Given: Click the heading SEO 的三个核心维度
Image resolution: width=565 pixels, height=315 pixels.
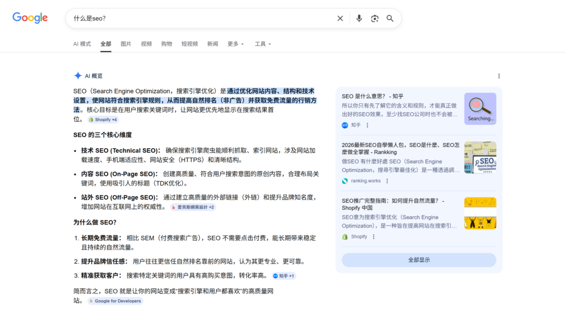Looking at the screenshot, I should (x=102, y=135).
